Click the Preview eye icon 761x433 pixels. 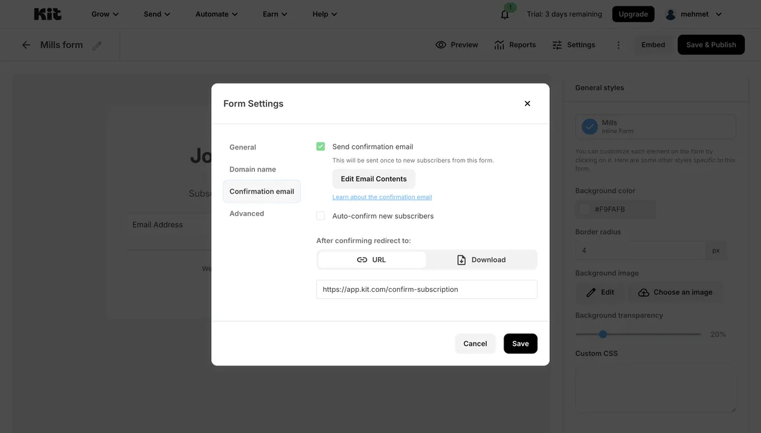pyautogui.click(x=441, y=45)
